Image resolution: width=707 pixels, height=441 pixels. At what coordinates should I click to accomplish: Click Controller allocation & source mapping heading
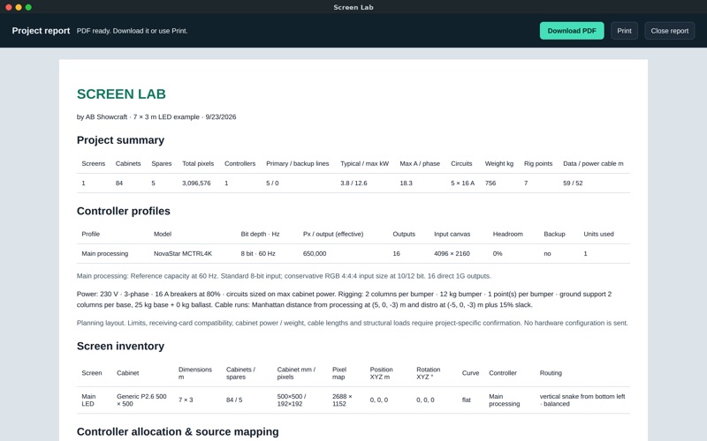[178, 431]
